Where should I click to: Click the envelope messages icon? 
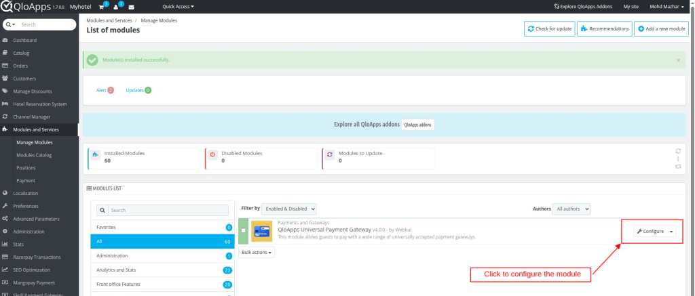click(131, 7)
